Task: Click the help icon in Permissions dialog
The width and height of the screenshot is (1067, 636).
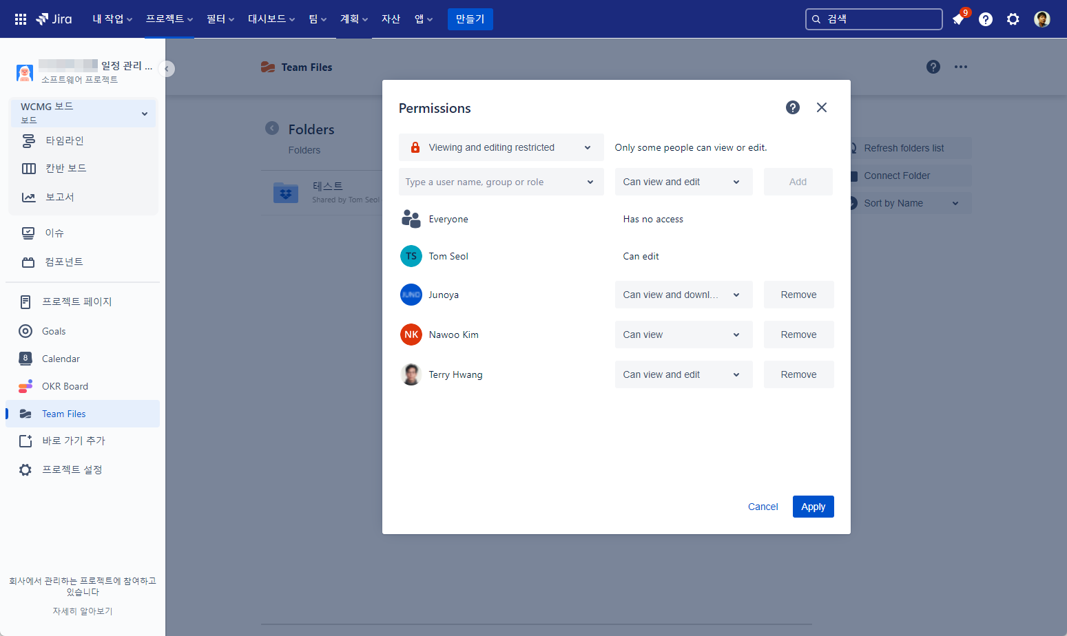Action: pos(793,107)
